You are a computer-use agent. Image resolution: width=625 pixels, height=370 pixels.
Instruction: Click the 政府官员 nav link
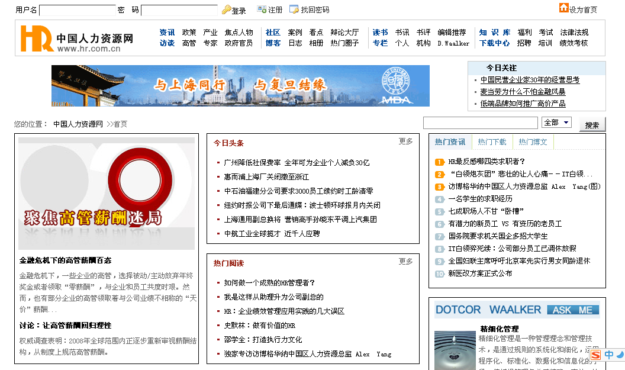pos(239,43)
